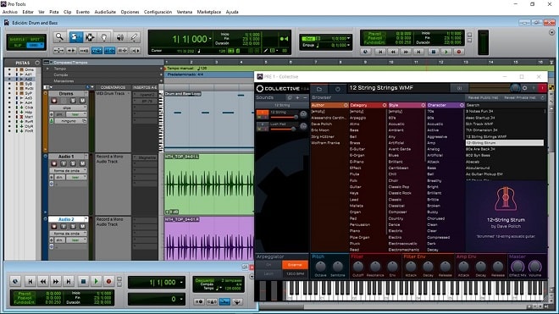Remove a sound with minus icon
This screenshot has height=314, width=559.
pyautogui.click(x=305, y=97)
